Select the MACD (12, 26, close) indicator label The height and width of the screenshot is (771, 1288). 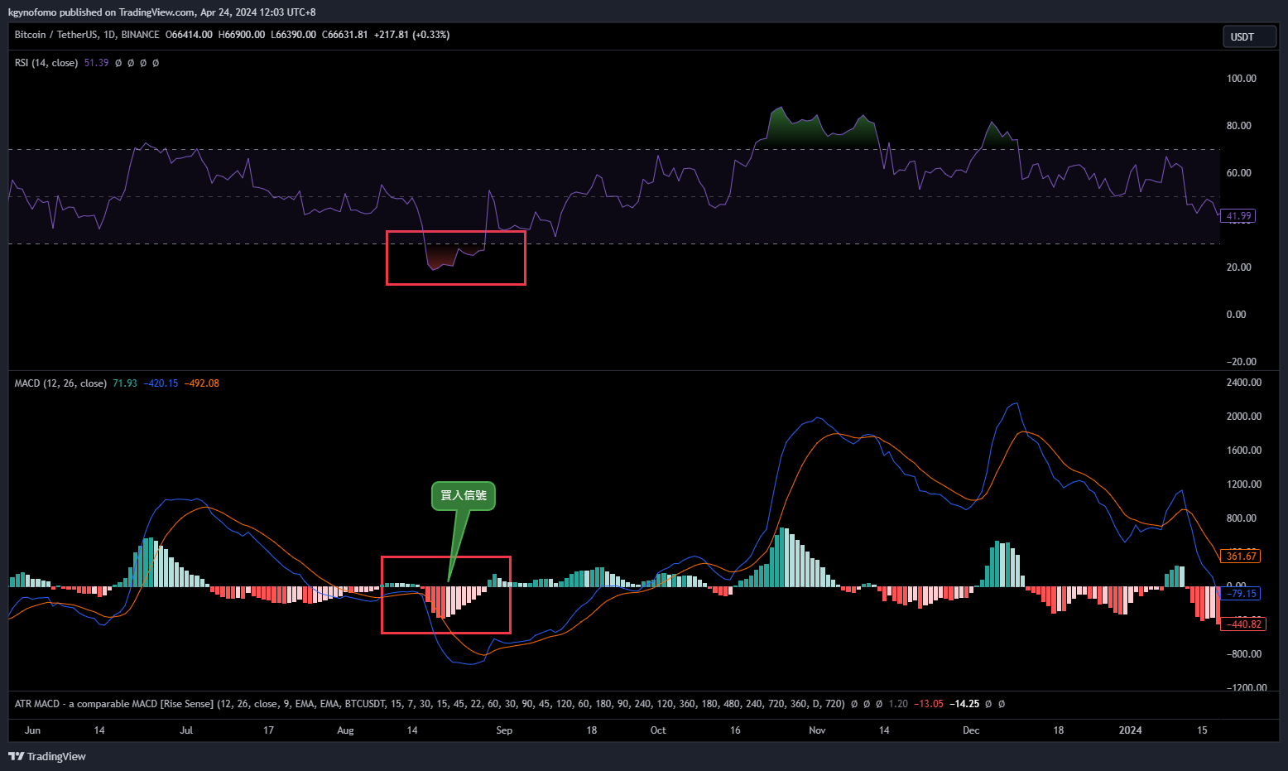[x=60, y=383]
